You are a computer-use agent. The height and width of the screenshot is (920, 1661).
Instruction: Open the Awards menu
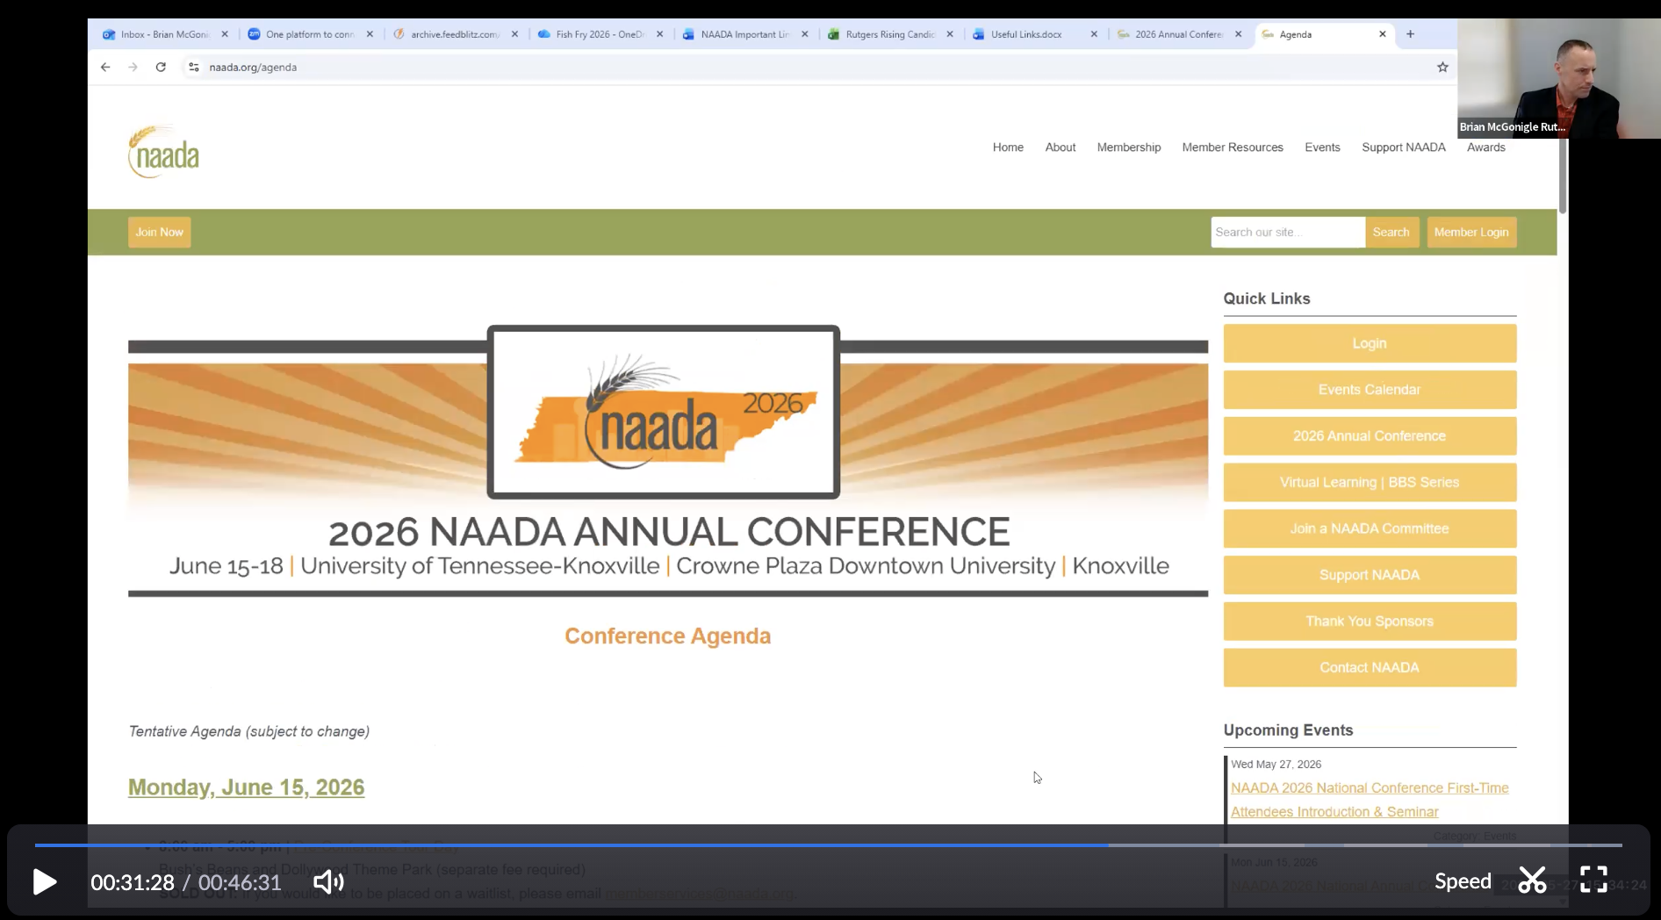click(x=1485, y=147)
